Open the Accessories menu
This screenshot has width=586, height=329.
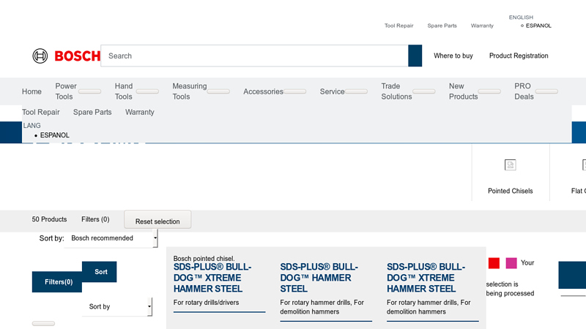(x=263, y=91)
